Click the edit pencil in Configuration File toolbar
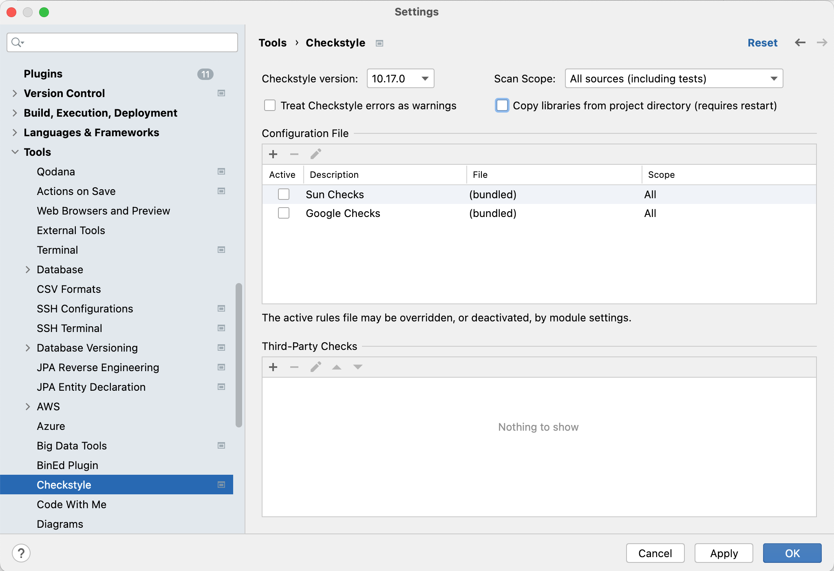Viewport: 834px width, 571px height. tap(316, 154)
